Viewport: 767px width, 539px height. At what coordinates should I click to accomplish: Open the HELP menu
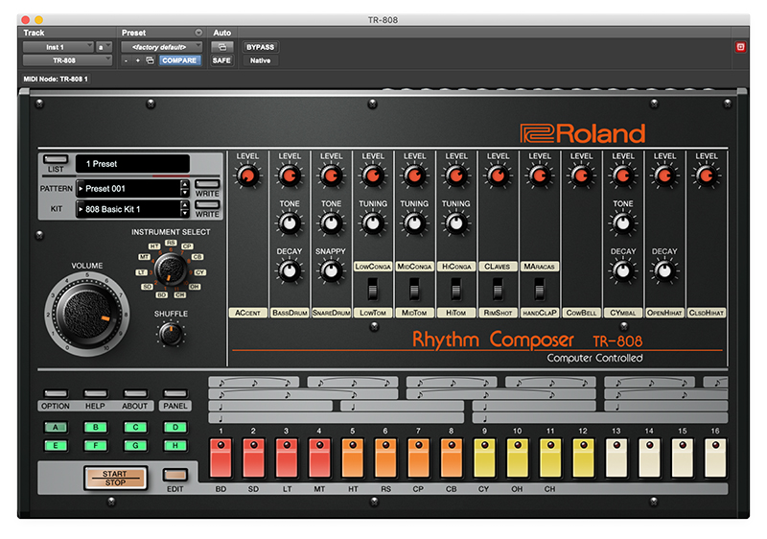(95, 393)
